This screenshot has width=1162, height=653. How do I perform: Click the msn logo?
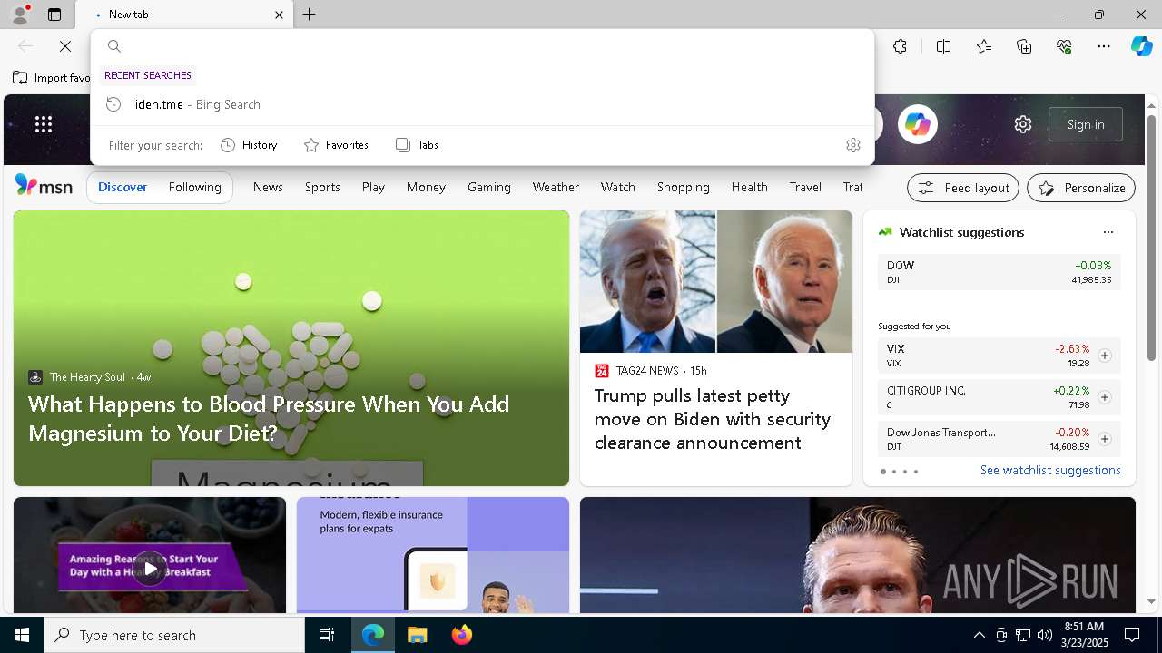(x=44, y=186)
